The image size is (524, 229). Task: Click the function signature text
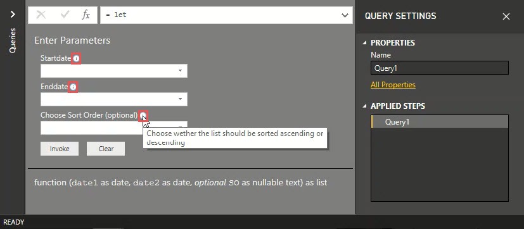(x=181, y=183)
